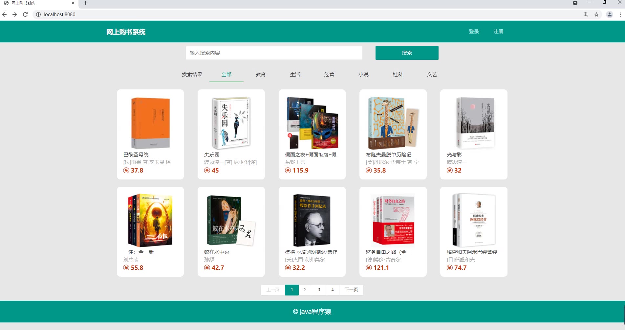The width and height of the screenshot is (625, 330).
Task: Open the 巴黎圣母院 book cover
Action: pos(150,123)
